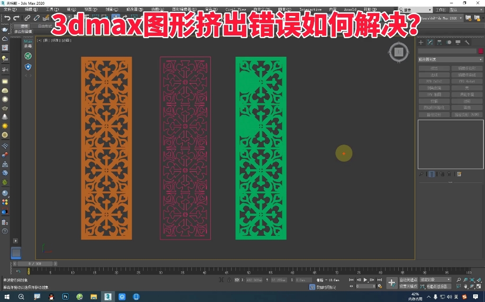Click the object color swatch in Modify panel
485x302 pixels.
[480, 51]
